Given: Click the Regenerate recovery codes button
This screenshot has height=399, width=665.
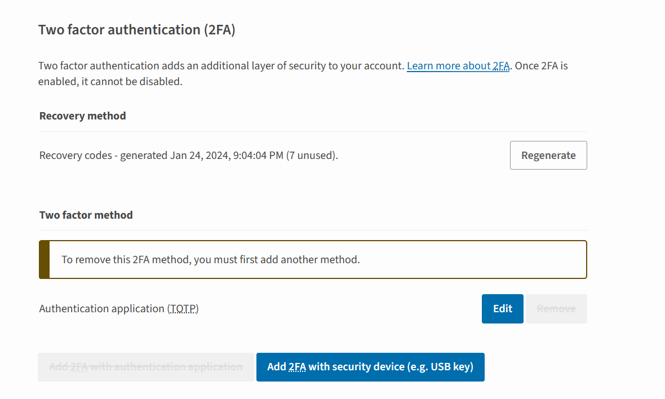Looking at the screenshot, I should click(x=548, y=156).
